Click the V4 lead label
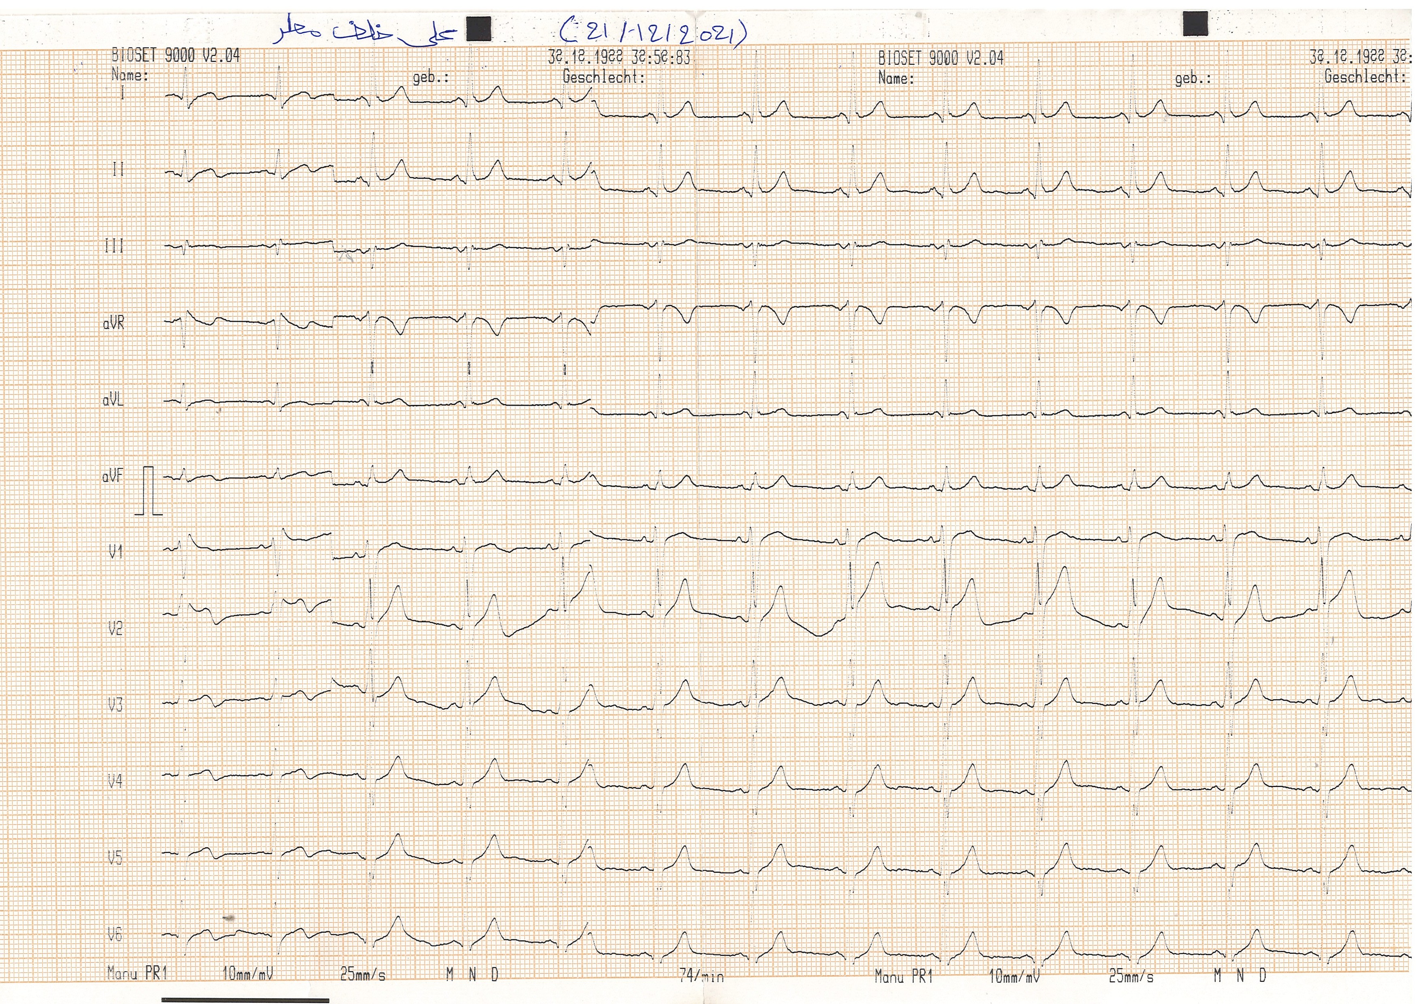The height and width of the screenshot is (1004, 1421). (x=115, y=782)
